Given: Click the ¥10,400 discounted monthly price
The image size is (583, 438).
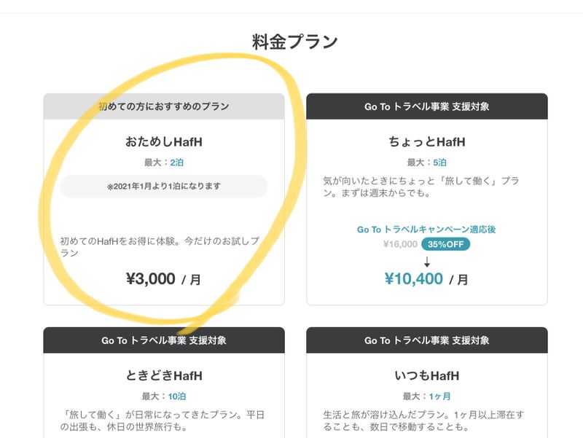Looking at the screenshot, I should [414, 278].
